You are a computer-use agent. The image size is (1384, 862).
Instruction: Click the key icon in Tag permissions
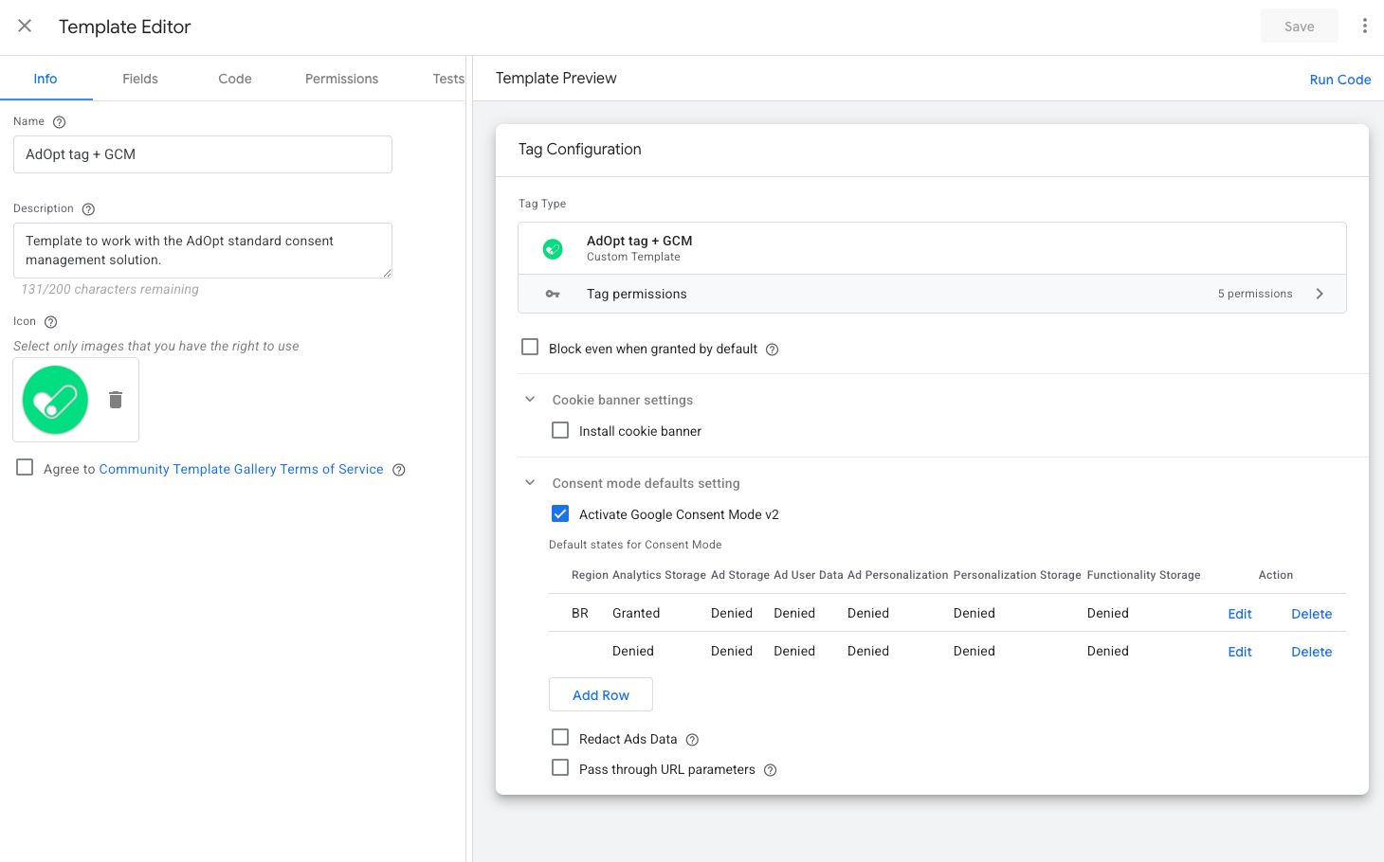[553, 295]
